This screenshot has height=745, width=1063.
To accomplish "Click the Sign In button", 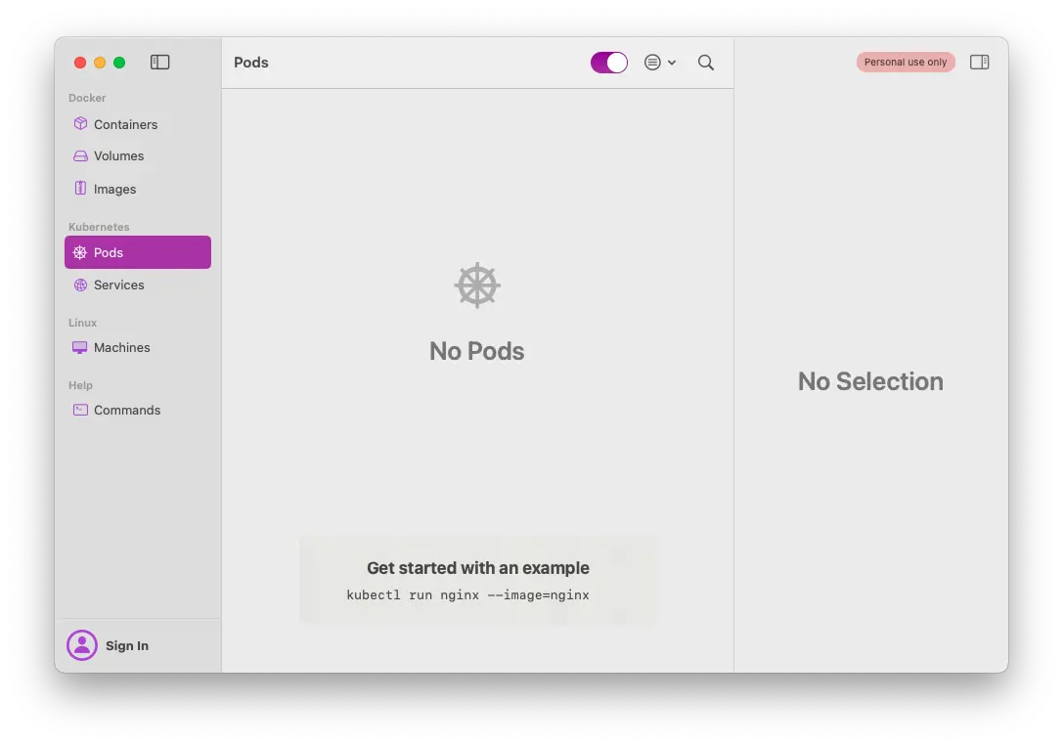I will pyautogui.click(x=126, y=645).
